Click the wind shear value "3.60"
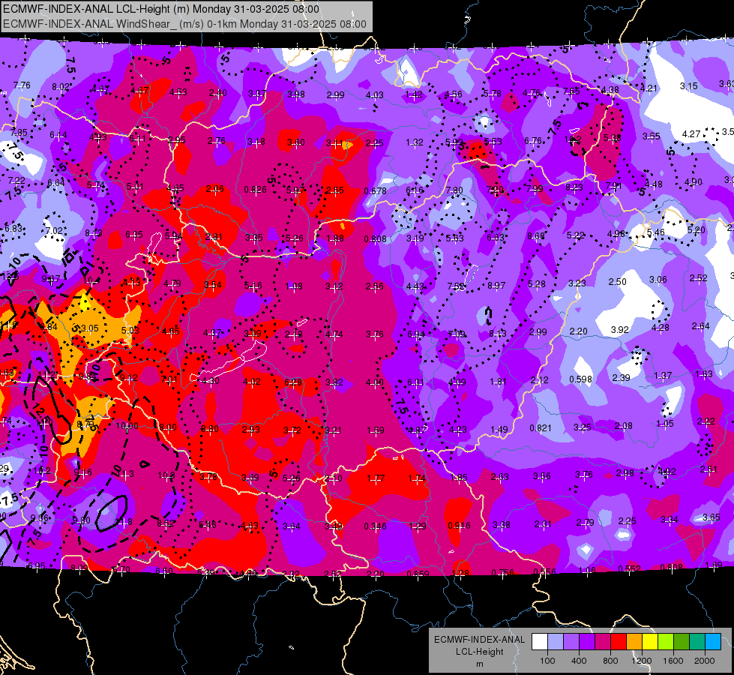Image resolution: width=734 pixels, height=675 pixels. [x=296, y=142]
